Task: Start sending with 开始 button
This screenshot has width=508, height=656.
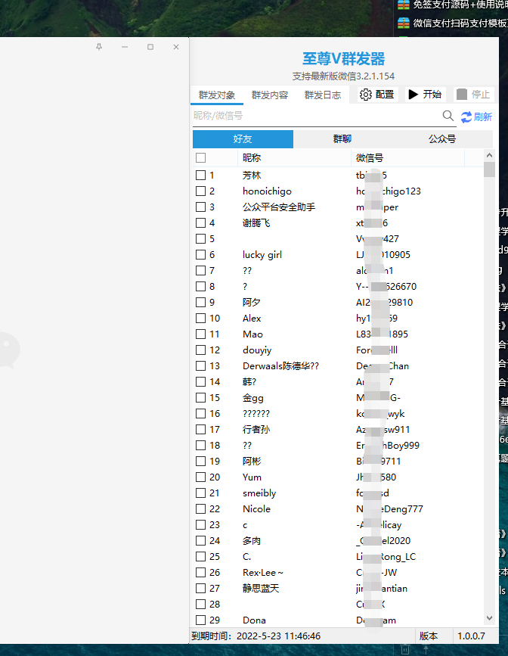Action: click(425, 94)
